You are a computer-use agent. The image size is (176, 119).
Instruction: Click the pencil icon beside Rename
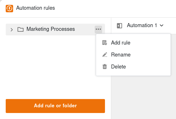pos(105,55)
